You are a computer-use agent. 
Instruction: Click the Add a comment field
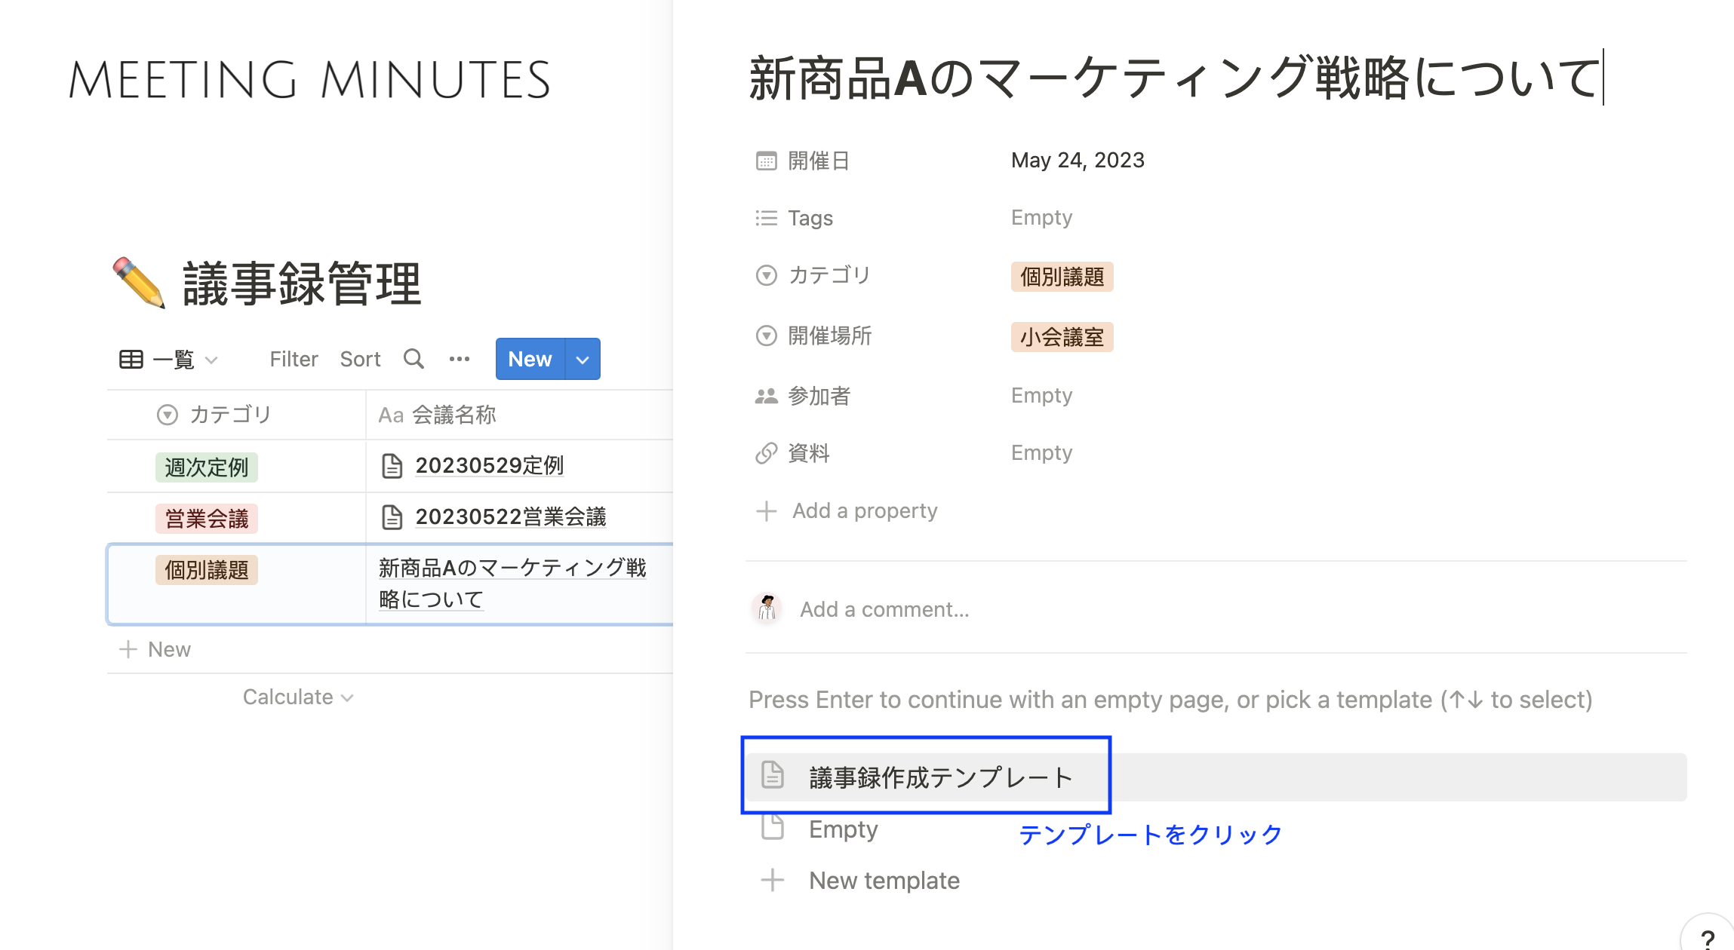pos(884,609)
